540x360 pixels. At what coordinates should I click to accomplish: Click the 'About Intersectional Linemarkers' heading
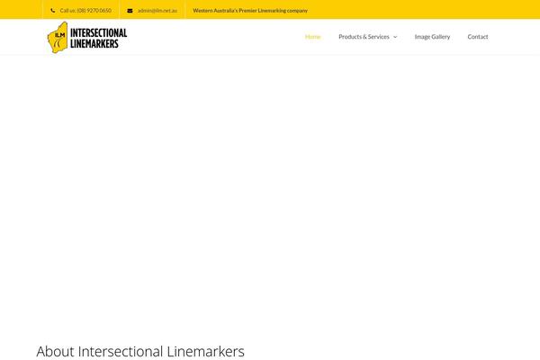pos(140,351)
